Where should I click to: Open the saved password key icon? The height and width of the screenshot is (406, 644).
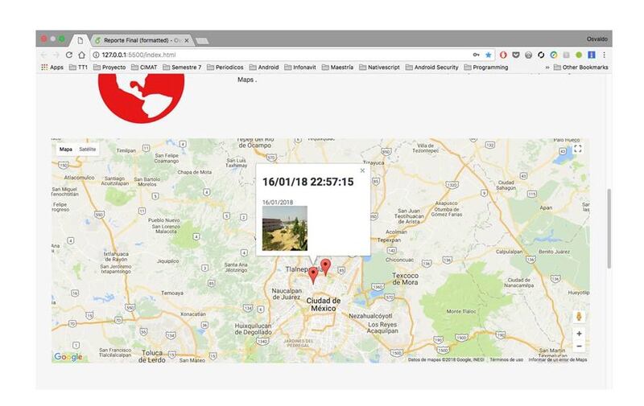[476, 55]
